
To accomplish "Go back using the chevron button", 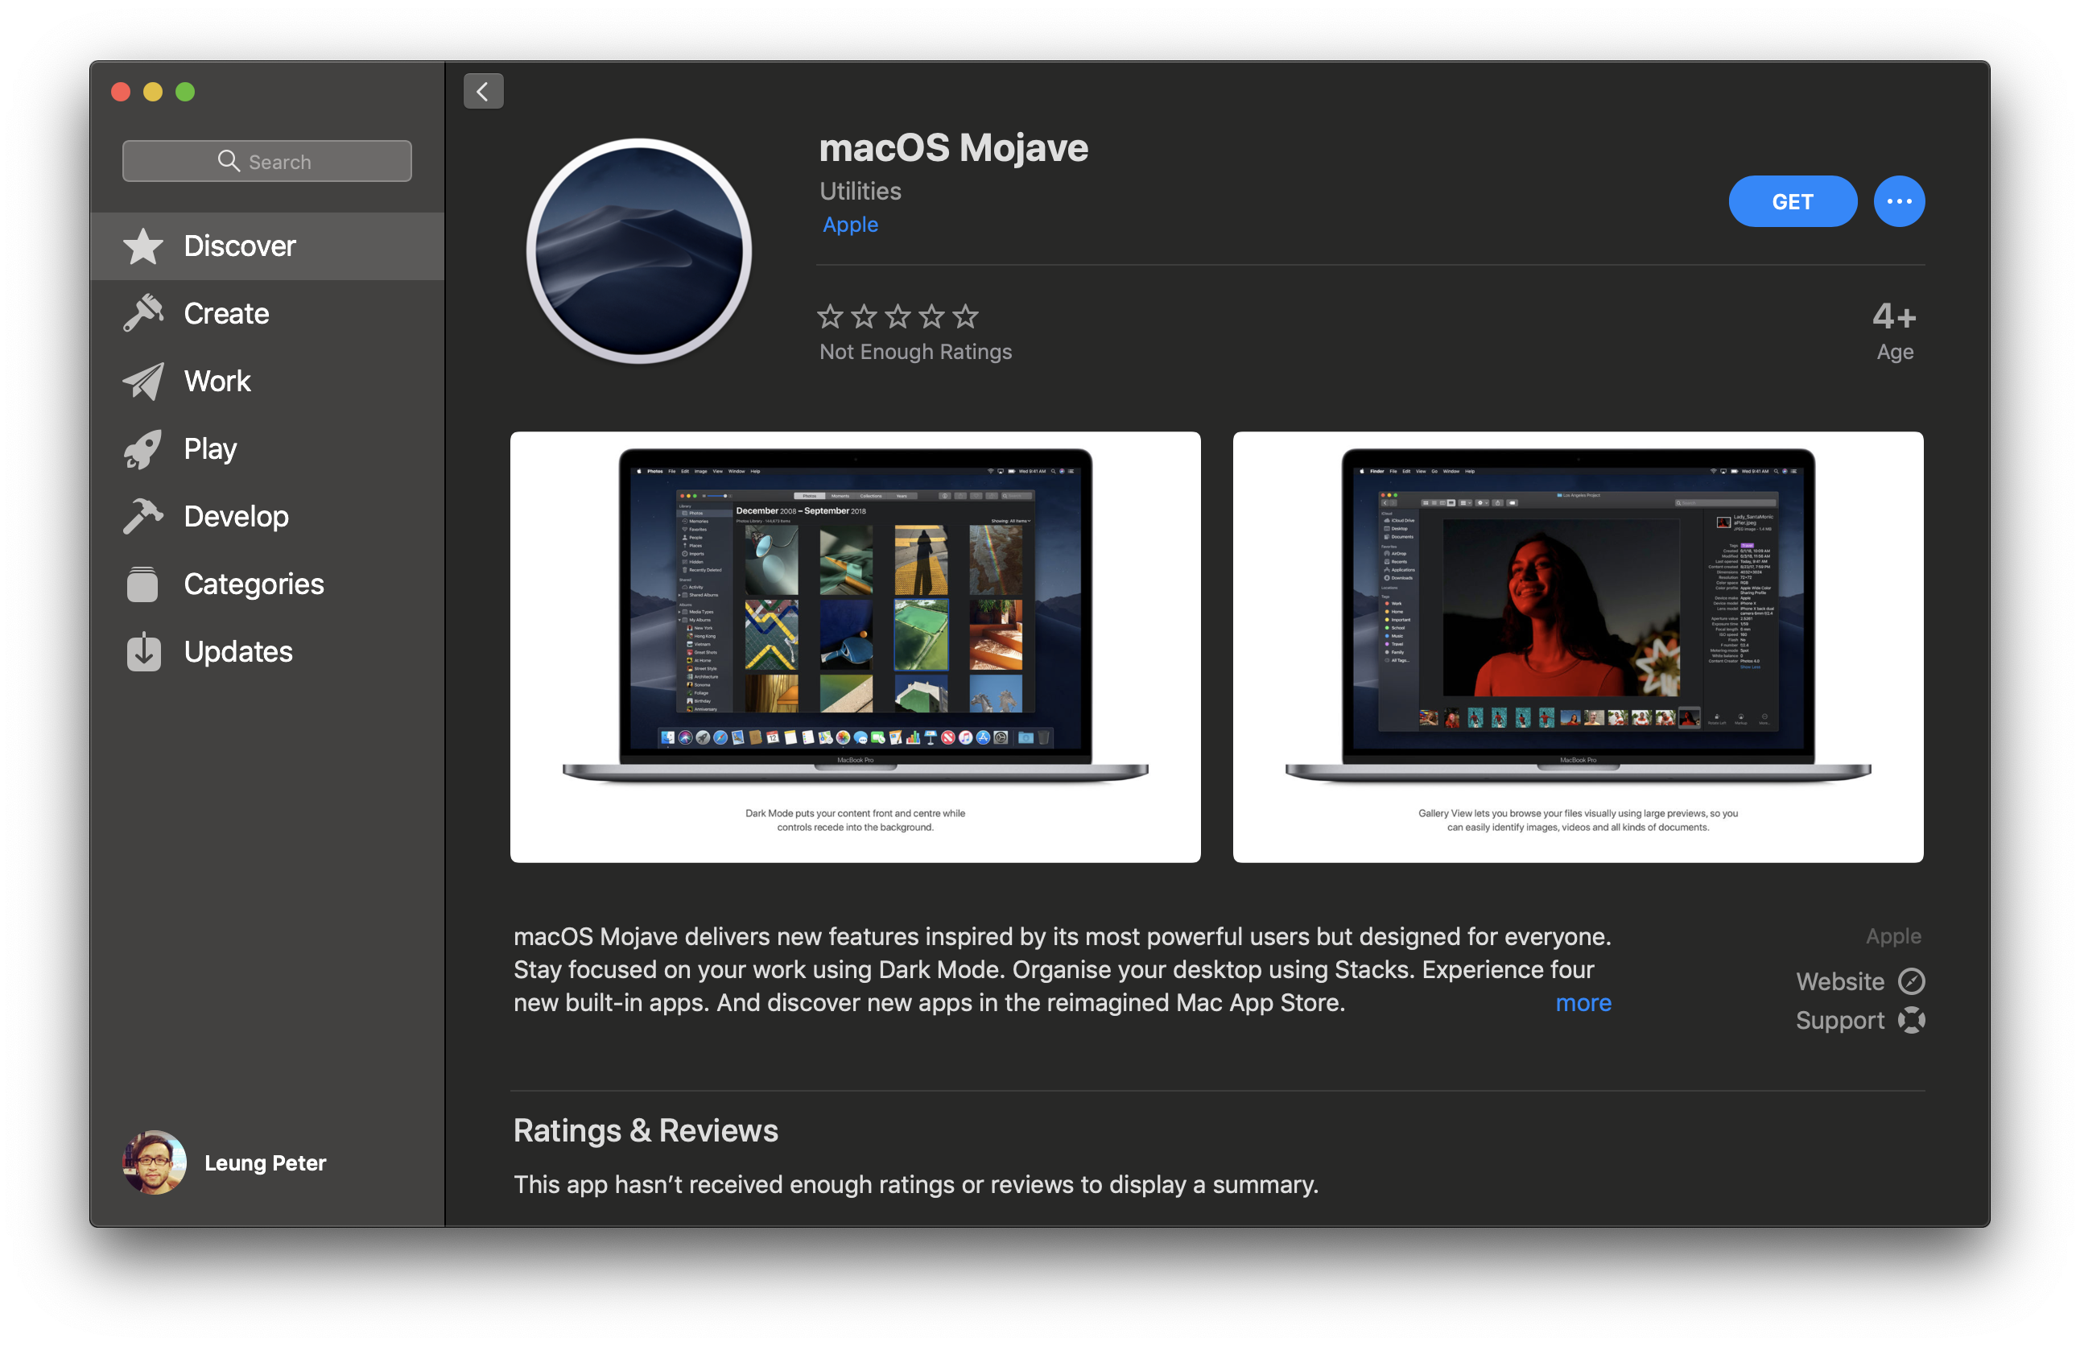I will click(x=483, y=91).
